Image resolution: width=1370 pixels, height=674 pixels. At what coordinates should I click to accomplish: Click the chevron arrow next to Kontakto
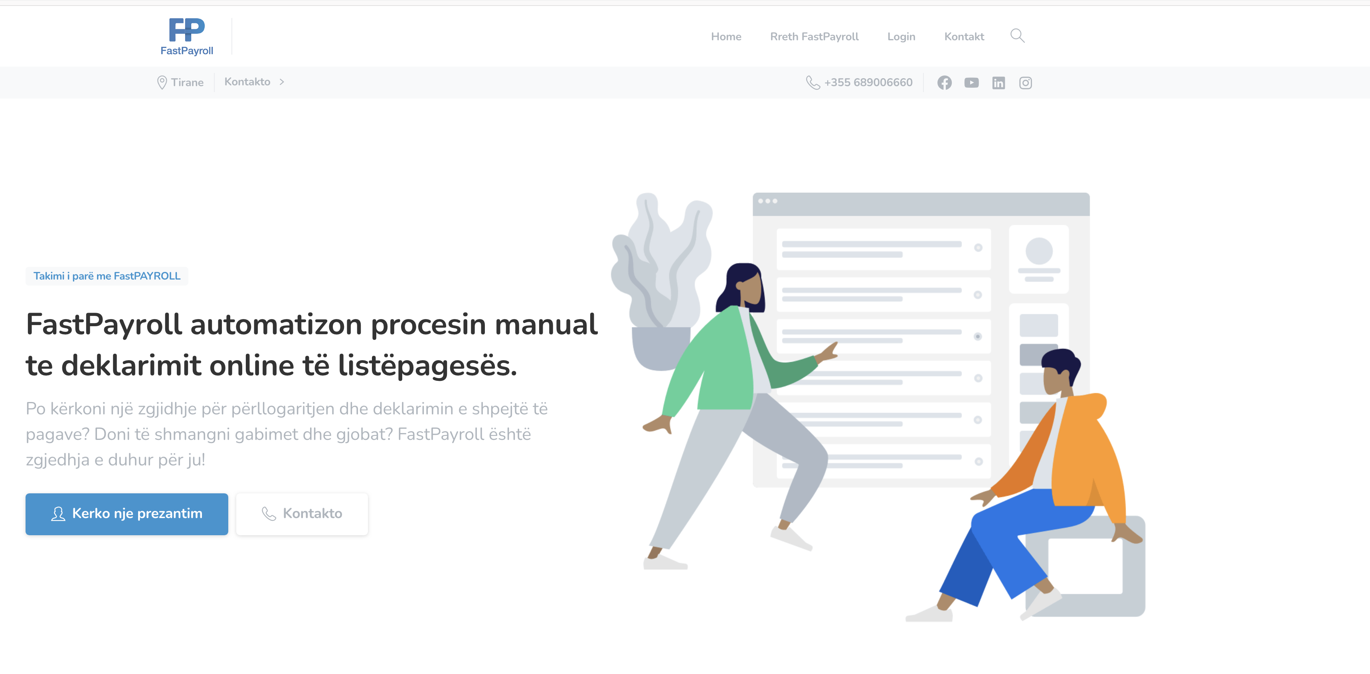[x=282, y=82]
